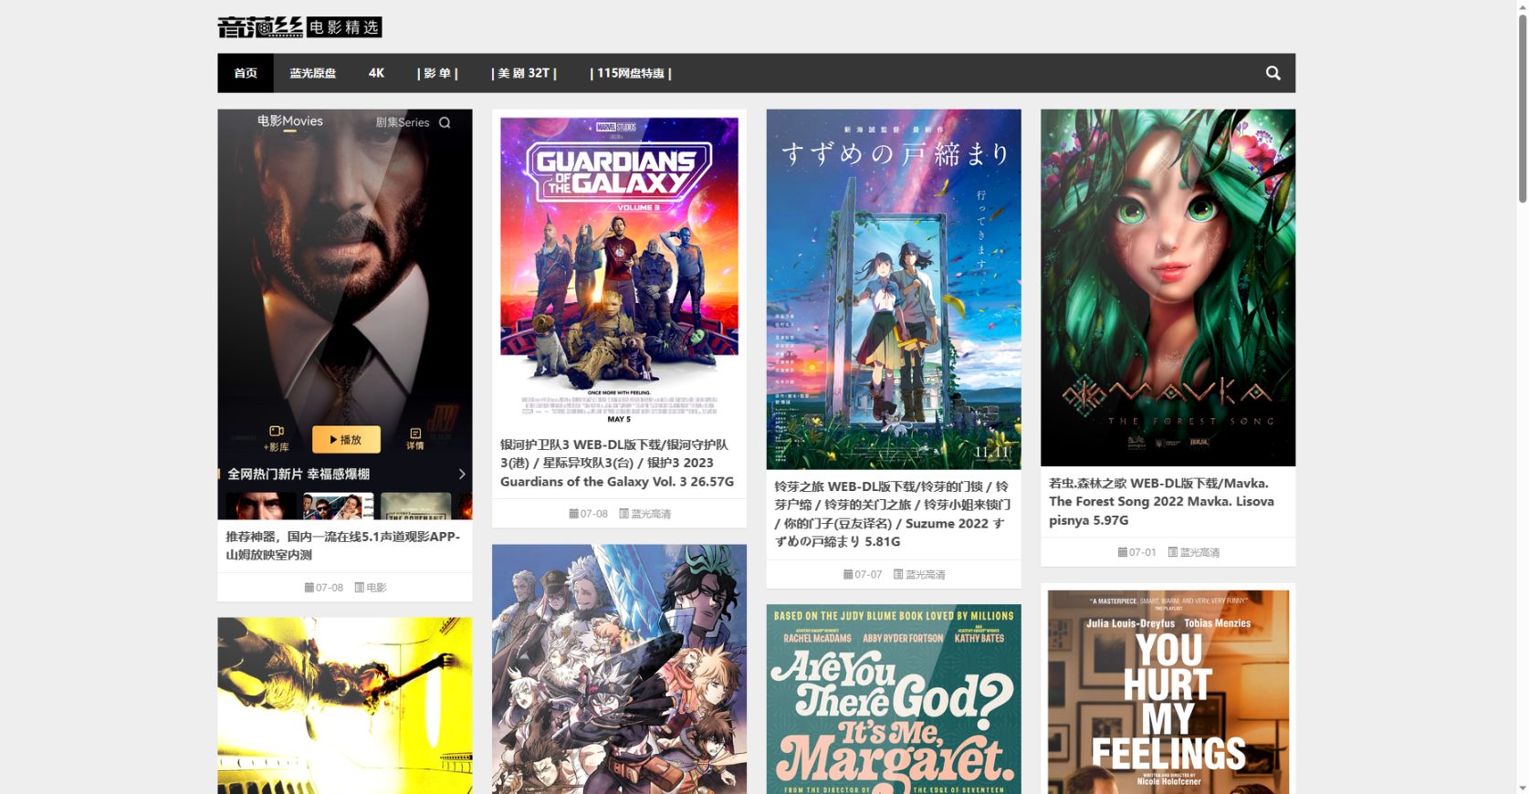
Task: Open 蓝光高清 category on the 银河护卫队3 card
Action: [x=651, y=514]
